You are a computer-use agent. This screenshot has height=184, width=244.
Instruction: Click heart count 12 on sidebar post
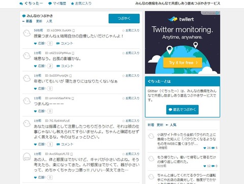(207, 166)
